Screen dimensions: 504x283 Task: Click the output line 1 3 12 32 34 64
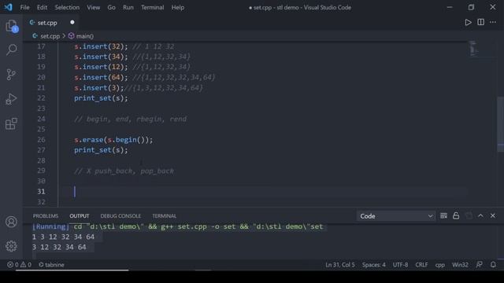[63, 237]
